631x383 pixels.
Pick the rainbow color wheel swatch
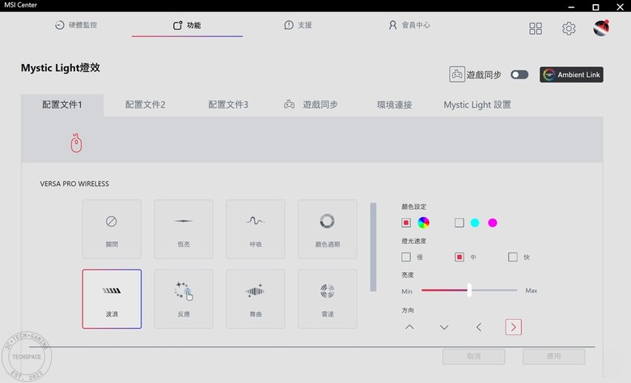tap(423, 223)
